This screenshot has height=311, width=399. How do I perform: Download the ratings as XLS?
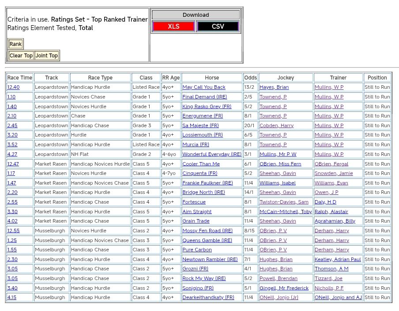173,27
